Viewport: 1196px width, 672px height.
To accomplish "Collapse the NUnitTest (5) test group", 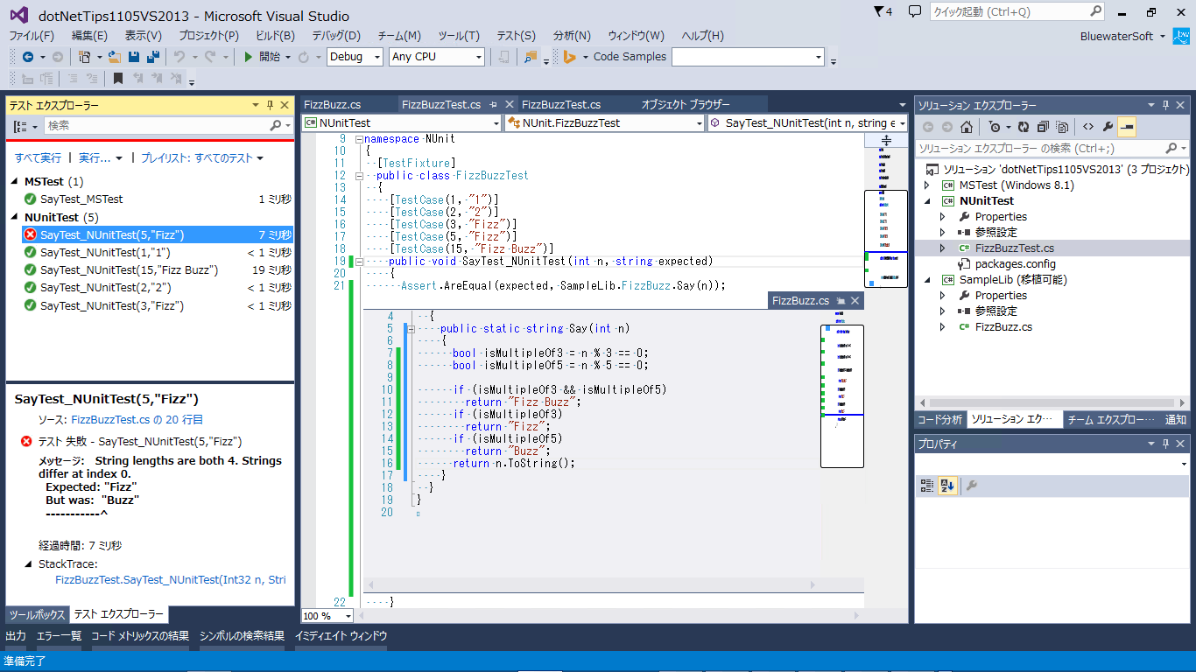I will pyautogui.click(x=16, y=217).
